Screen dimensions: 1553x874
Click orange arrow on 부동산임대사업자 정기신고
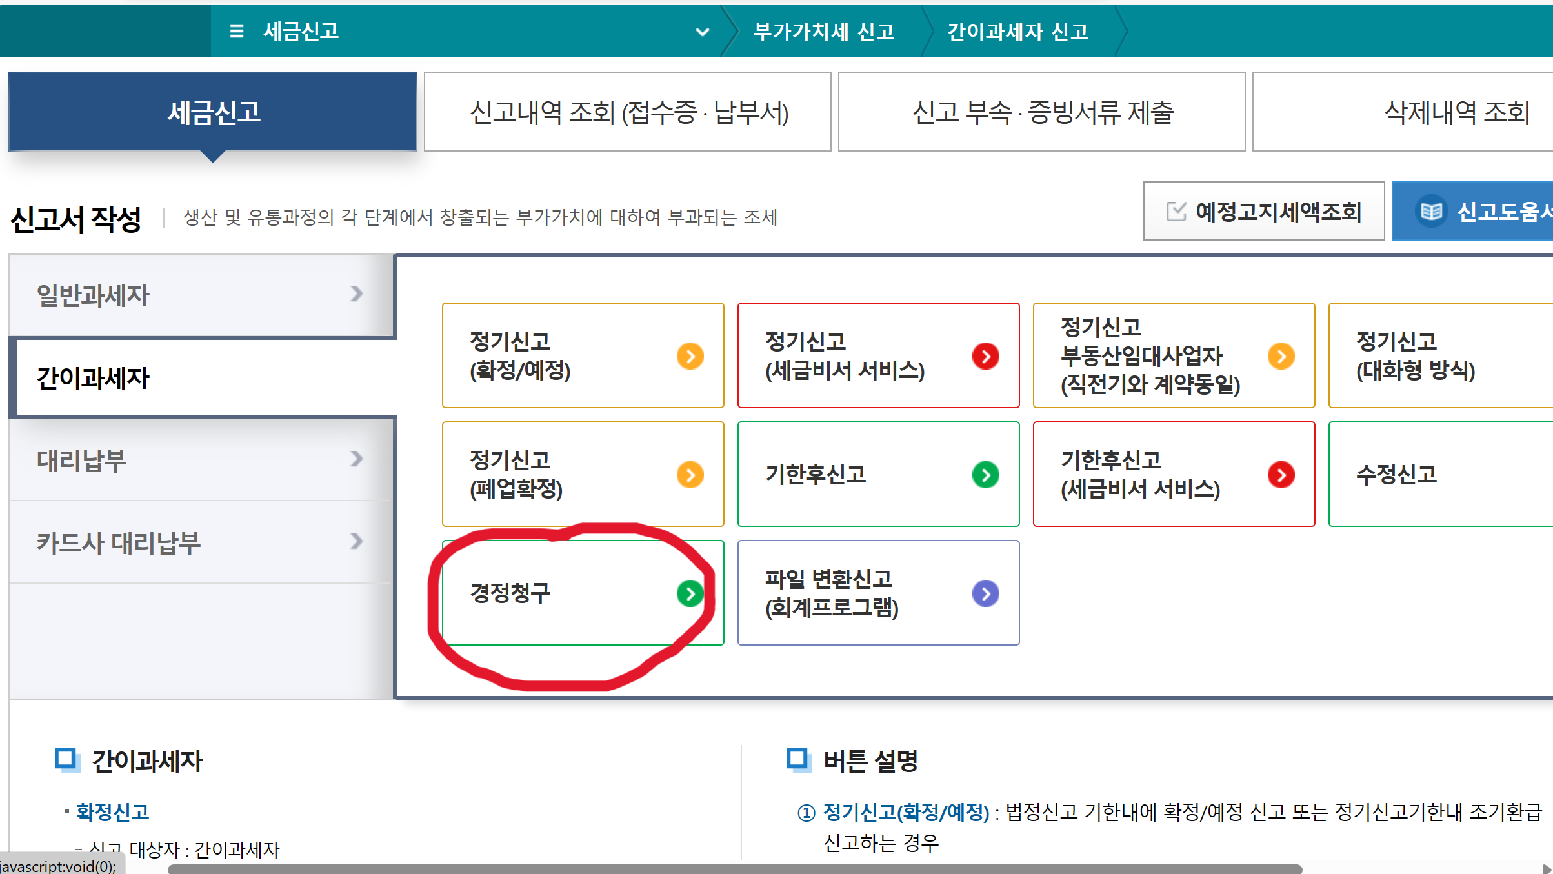1281,355
